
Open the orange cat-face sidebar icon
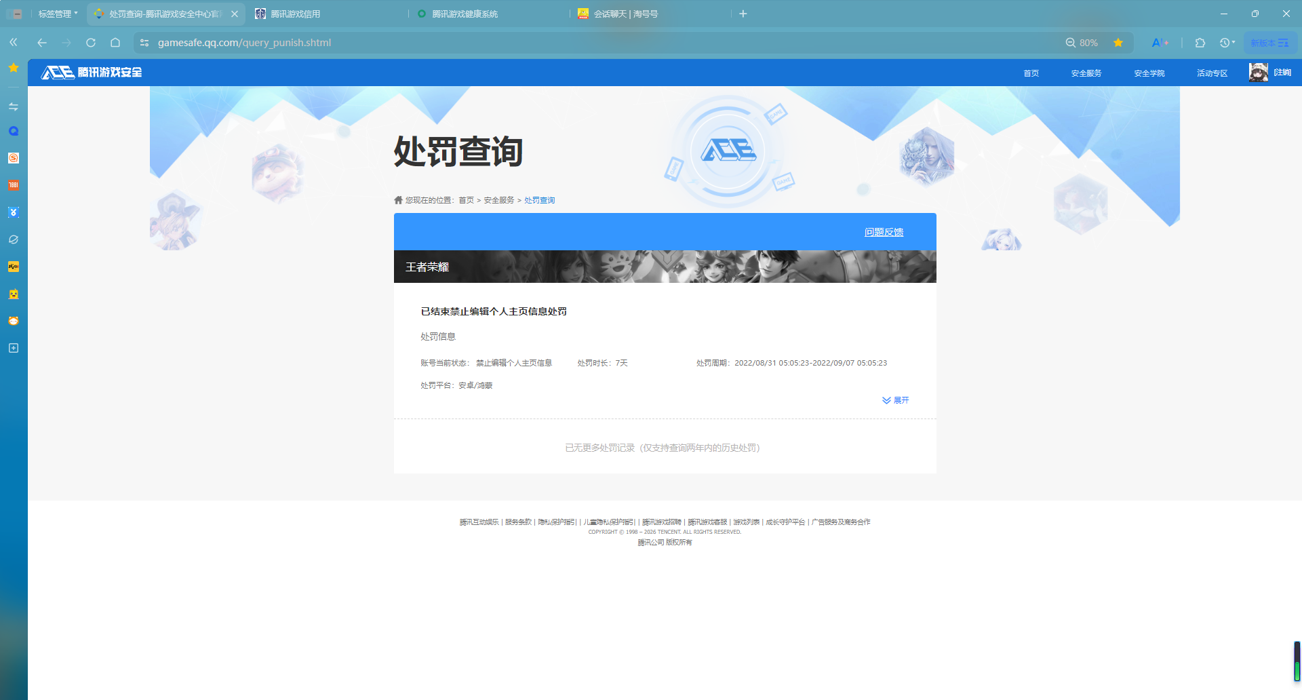(x=14, y=321)
